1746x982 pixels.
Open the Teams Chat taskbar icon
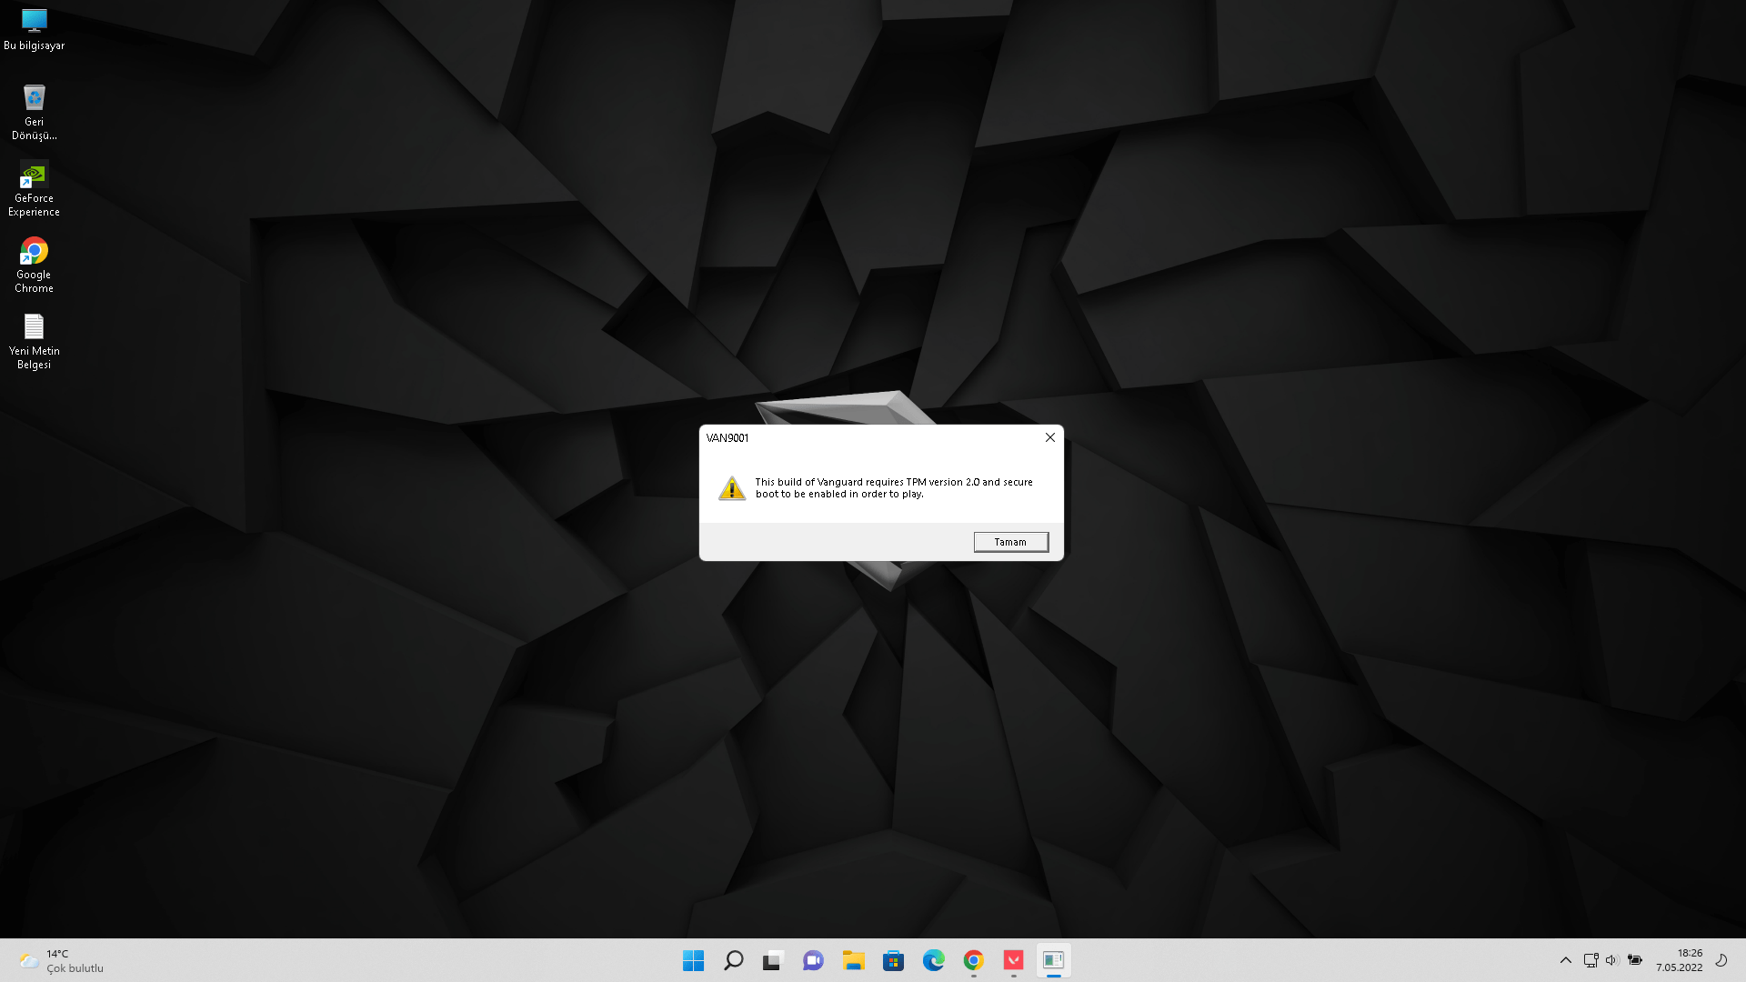click(813, 960)
